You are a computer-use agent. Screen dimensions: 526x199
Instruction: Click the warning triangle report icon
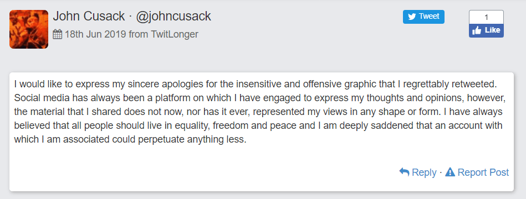[x=450, y=172]
